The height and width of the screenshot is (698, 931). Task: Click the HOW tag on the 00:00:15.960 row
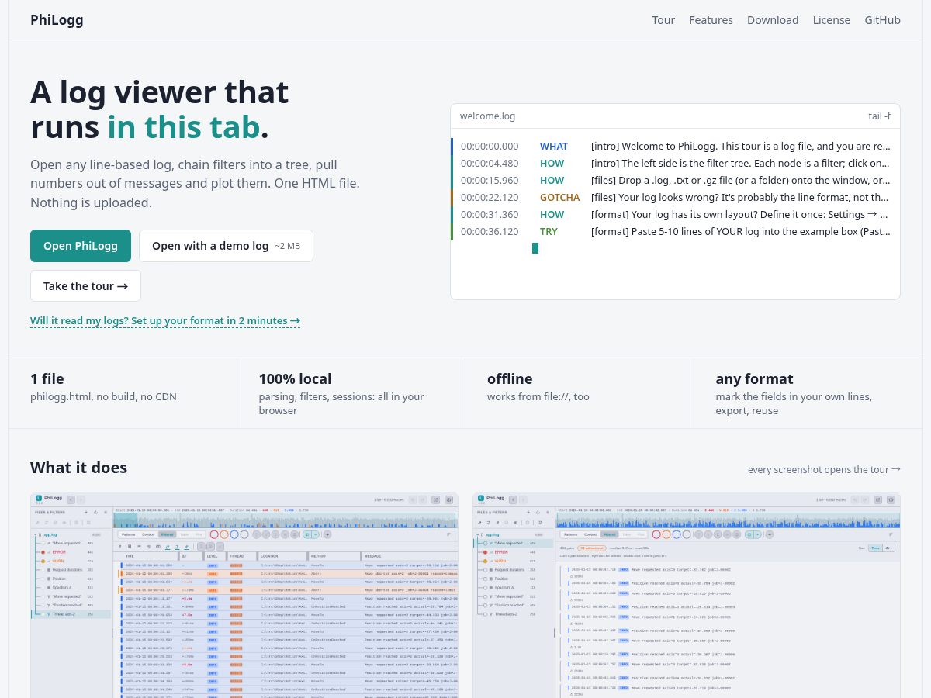tap(552, 181)
